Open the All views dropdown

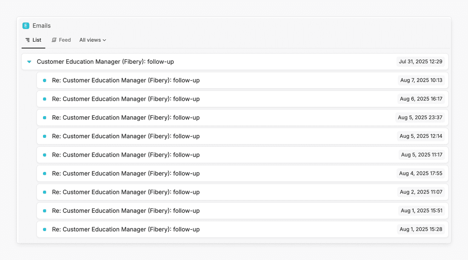(92, 40)
